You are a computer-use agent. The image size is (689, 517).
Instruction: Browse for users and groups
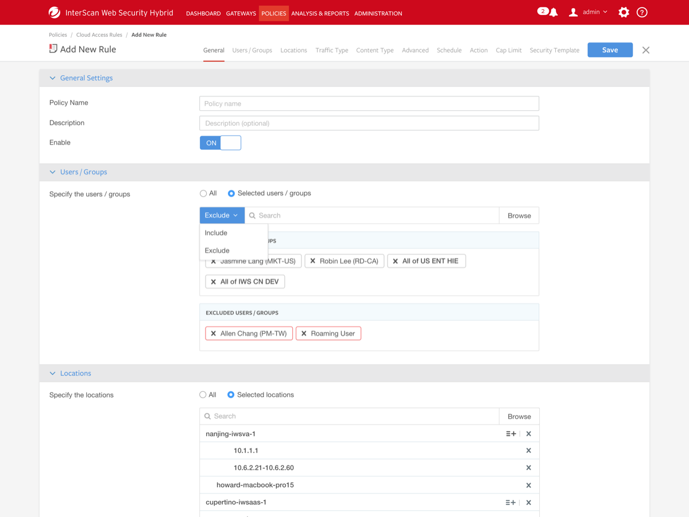(519, 216)
